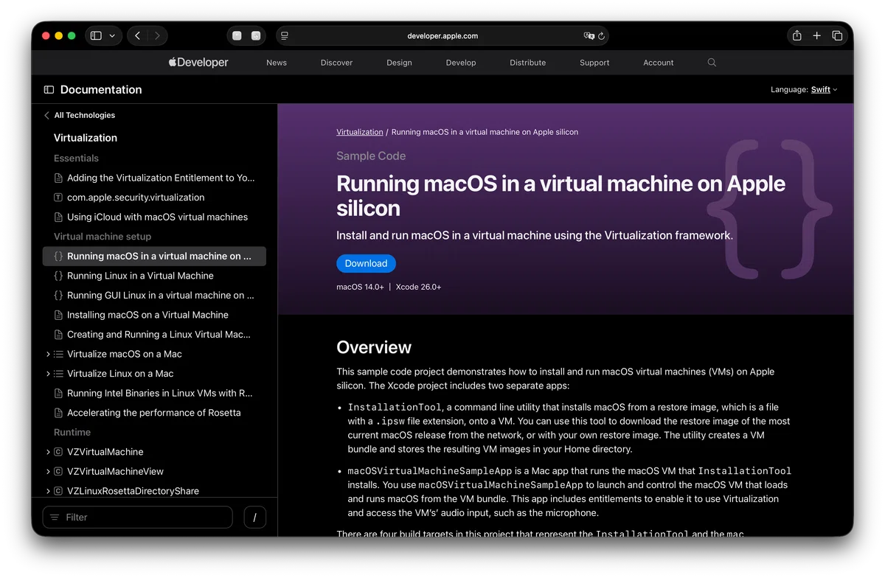Click article icon beside Creating and Running a Linux
The width and height of the screenshot is (885, 578).
(x=59, y=334)
